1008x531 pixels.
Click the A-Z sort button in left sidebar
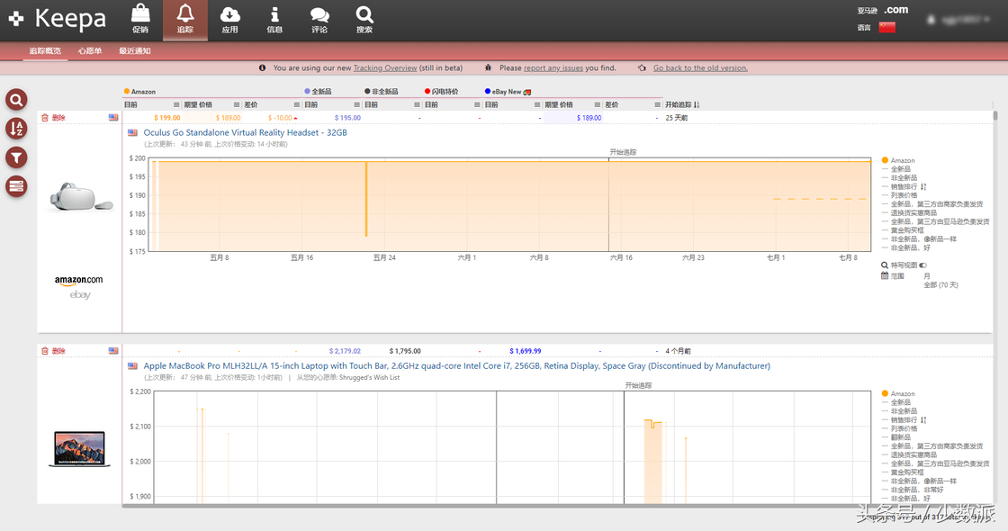coord(16,129)
